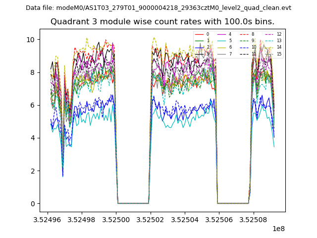Click the red line swatch for module 0
The image size is (317, 238).
pyautogui.click(x=199, y=34)
